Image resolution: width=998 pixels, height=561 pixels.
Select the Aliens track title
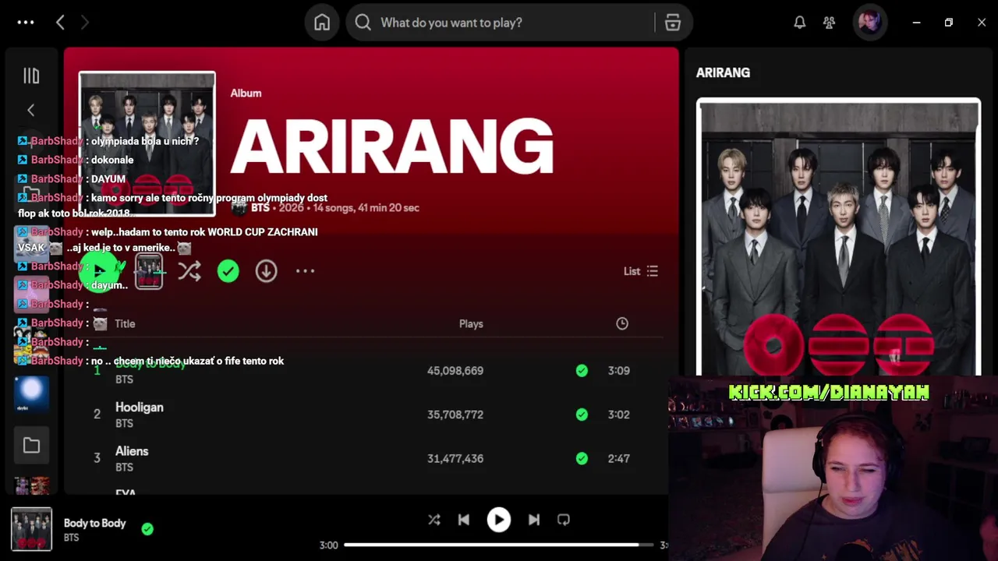132,451
